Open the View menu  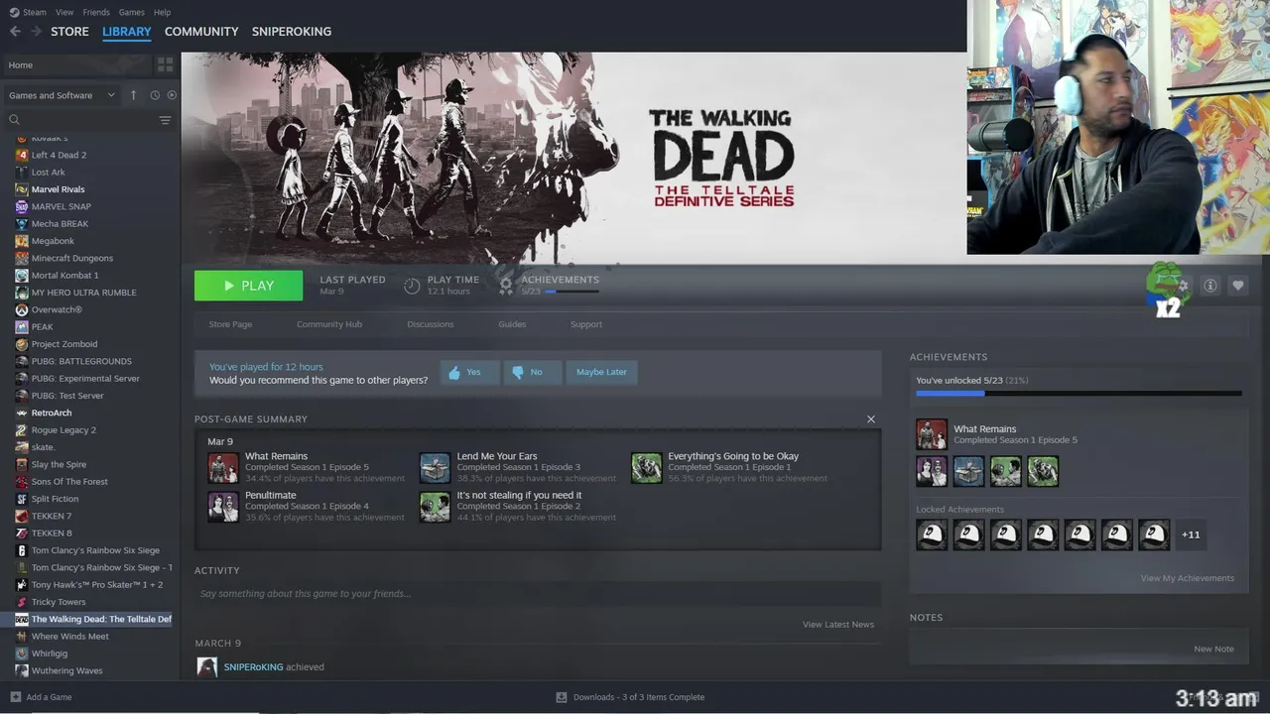click(64, 12)
